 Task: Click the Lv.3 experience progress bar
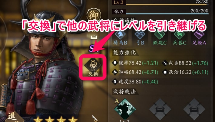(x=167, y=5)
